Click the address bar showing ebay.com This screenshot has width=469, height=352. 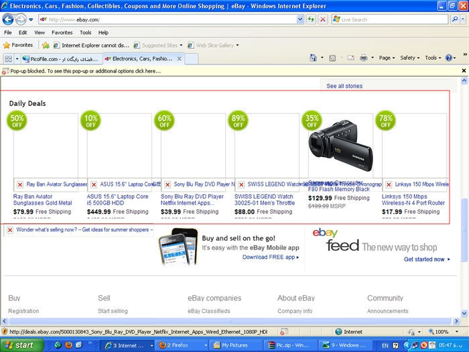[167, 19]
